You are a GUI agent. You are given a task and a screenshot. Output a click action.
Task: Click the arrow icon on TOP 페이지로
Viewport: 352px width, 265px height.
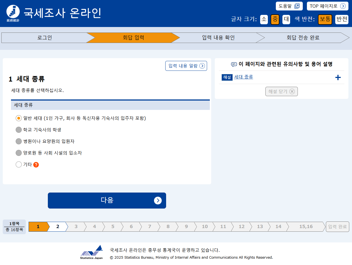coord(343,6)
